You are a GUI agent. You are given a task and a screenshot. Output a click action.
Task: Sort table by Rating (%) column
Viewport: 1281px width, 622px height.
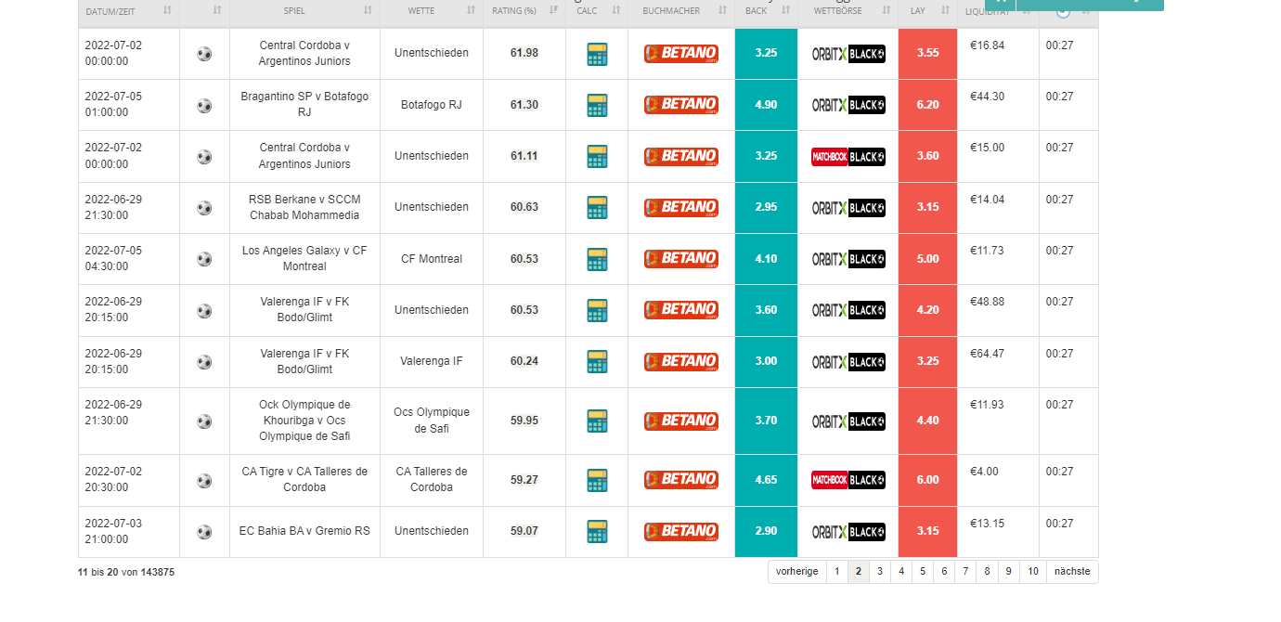[524, 11]
